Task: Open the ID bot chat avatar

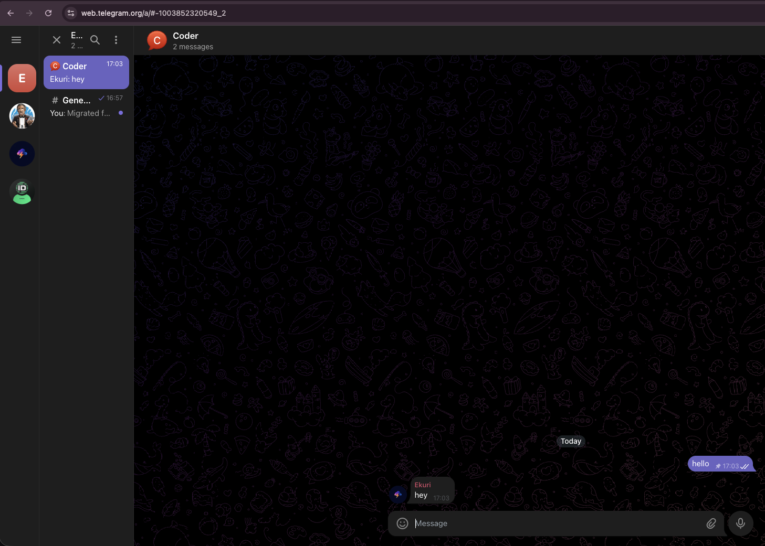Action: pos(22,191)
